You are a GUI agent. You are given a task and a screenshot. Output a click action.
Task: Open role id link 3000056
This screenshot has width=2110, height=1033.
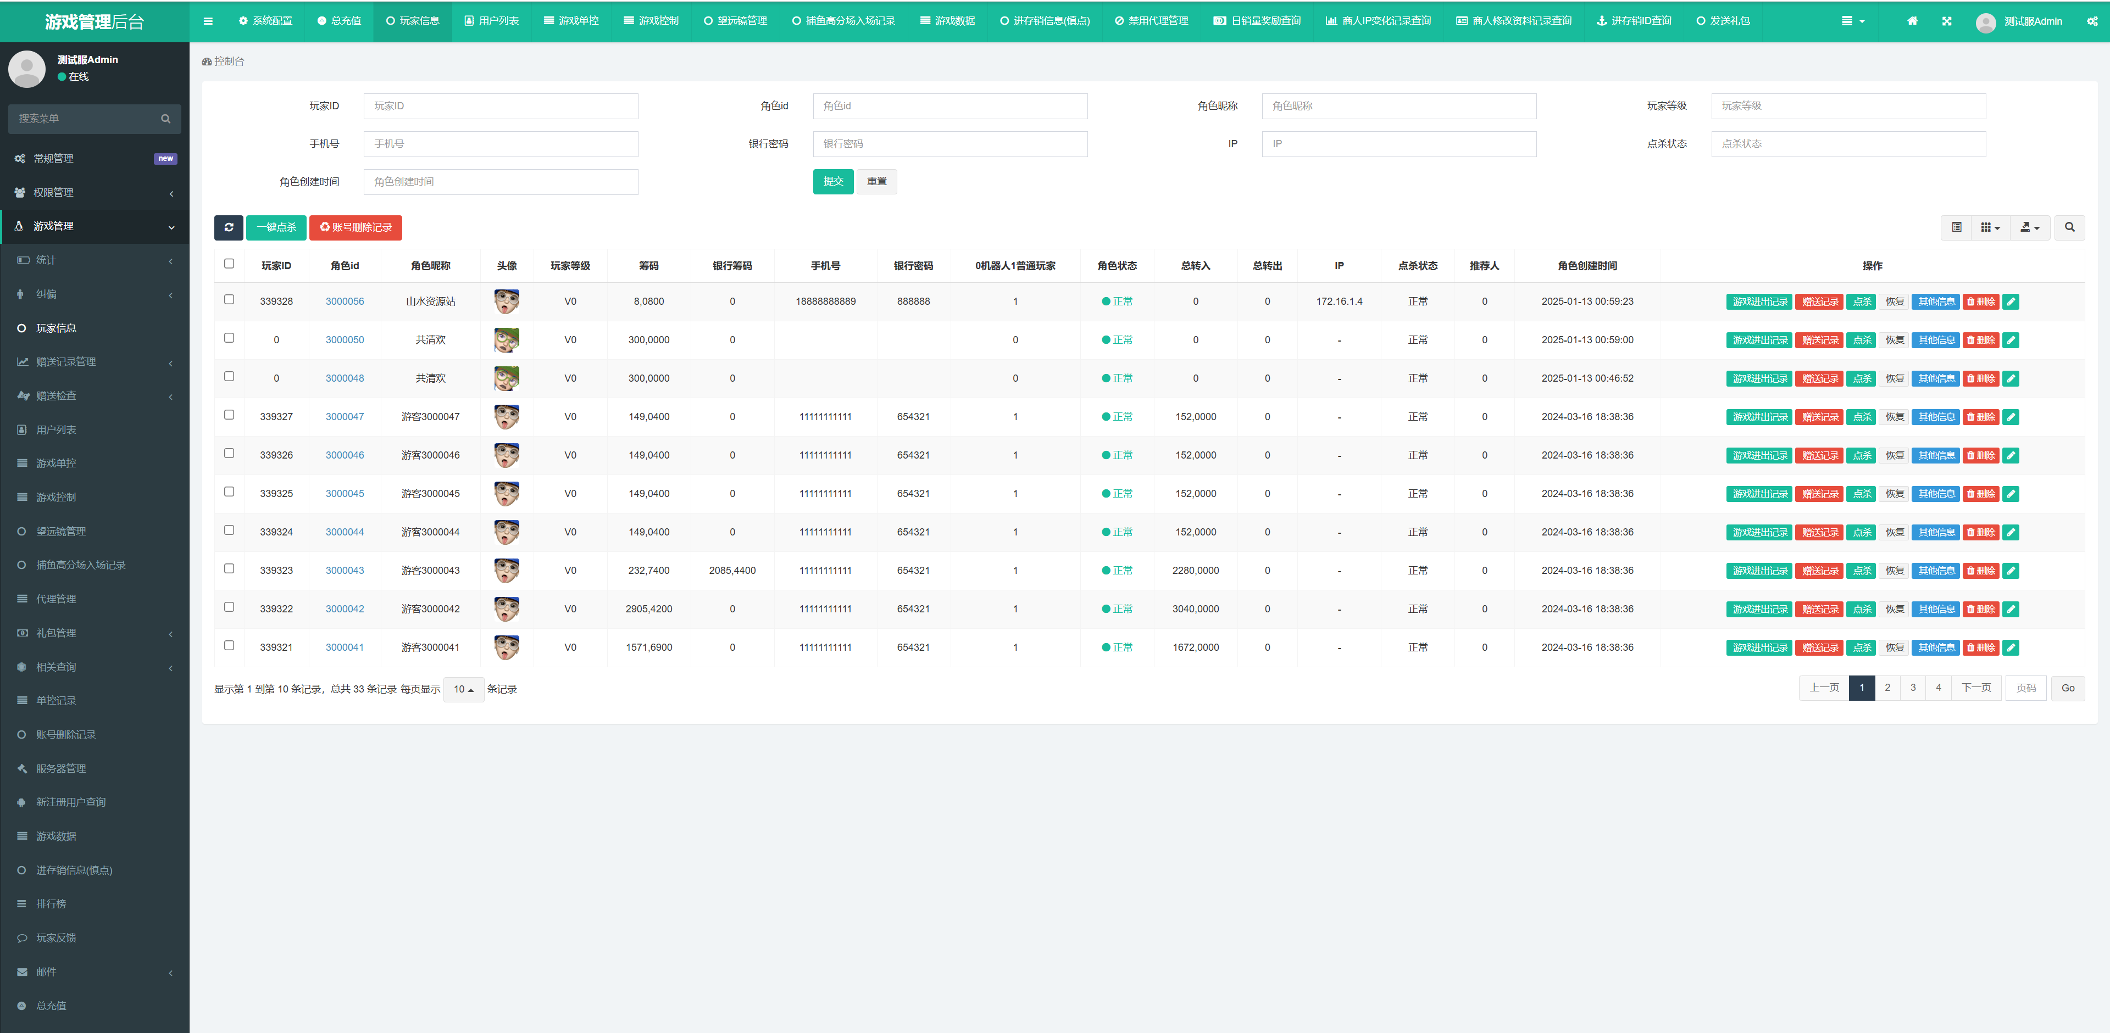pos(344,302)
